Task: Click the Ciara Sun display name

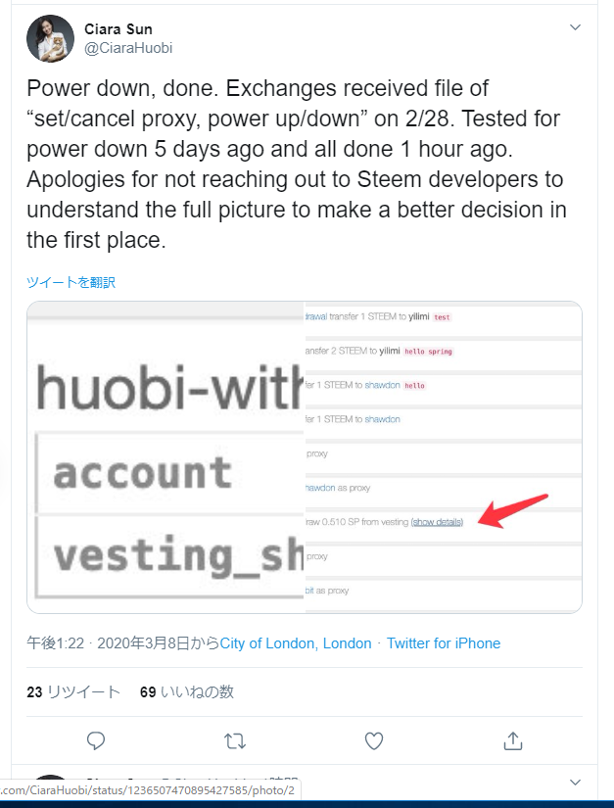Action: 118,28
